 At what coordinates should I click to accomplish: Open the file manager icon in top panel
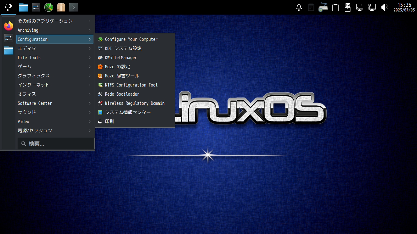coord(24,7)
